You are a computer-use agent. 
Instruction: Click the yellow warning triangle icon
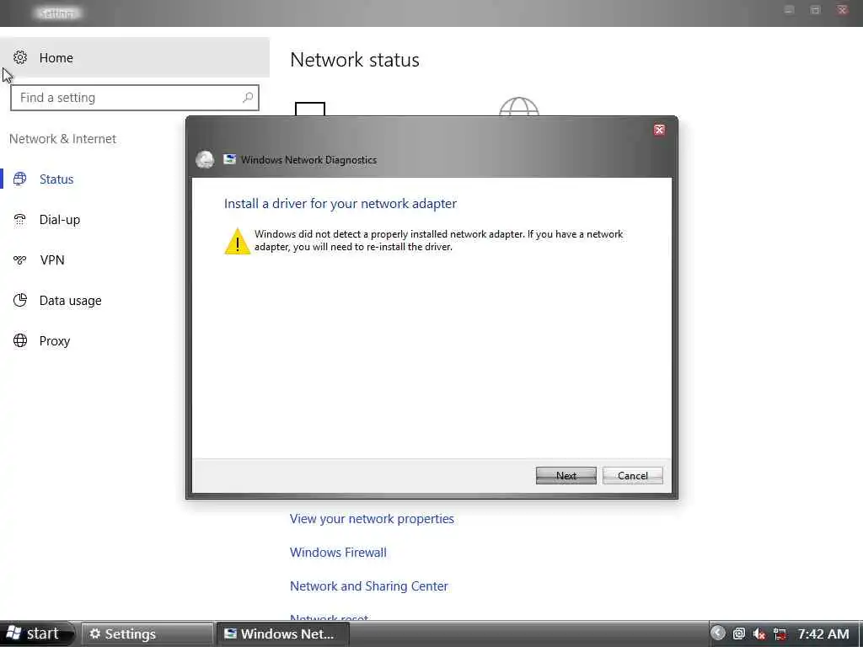coord(237,241)
